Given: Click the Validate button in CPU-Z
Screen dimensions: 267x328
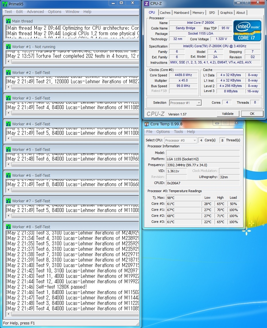Looking at the screenshot, I should (x=228, y=114).
